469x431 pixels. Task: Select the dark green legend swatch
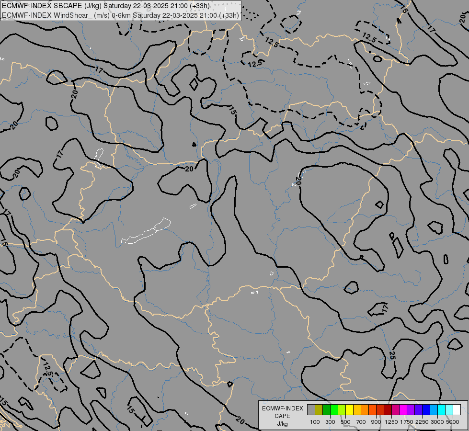coord(327,409)
